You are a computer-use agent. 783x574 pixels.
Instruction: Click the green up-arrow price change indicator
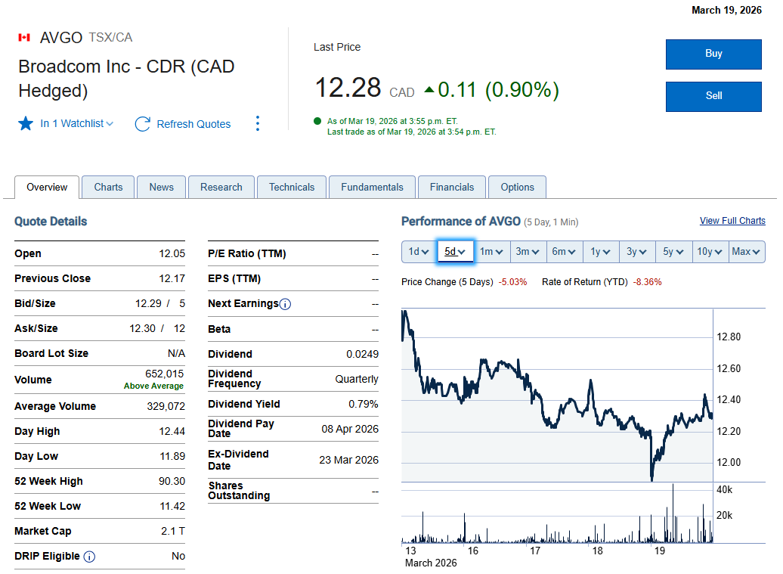pos(429,90)
